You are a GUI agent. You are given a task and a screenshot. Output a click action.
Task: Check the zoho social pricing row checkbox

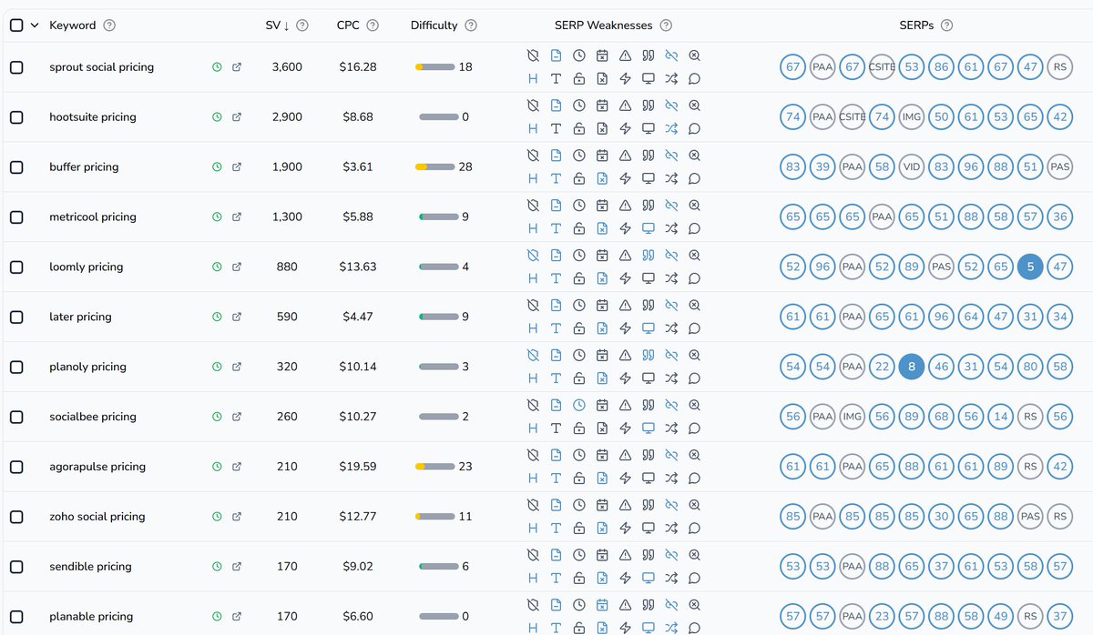[x=16, y=517]
